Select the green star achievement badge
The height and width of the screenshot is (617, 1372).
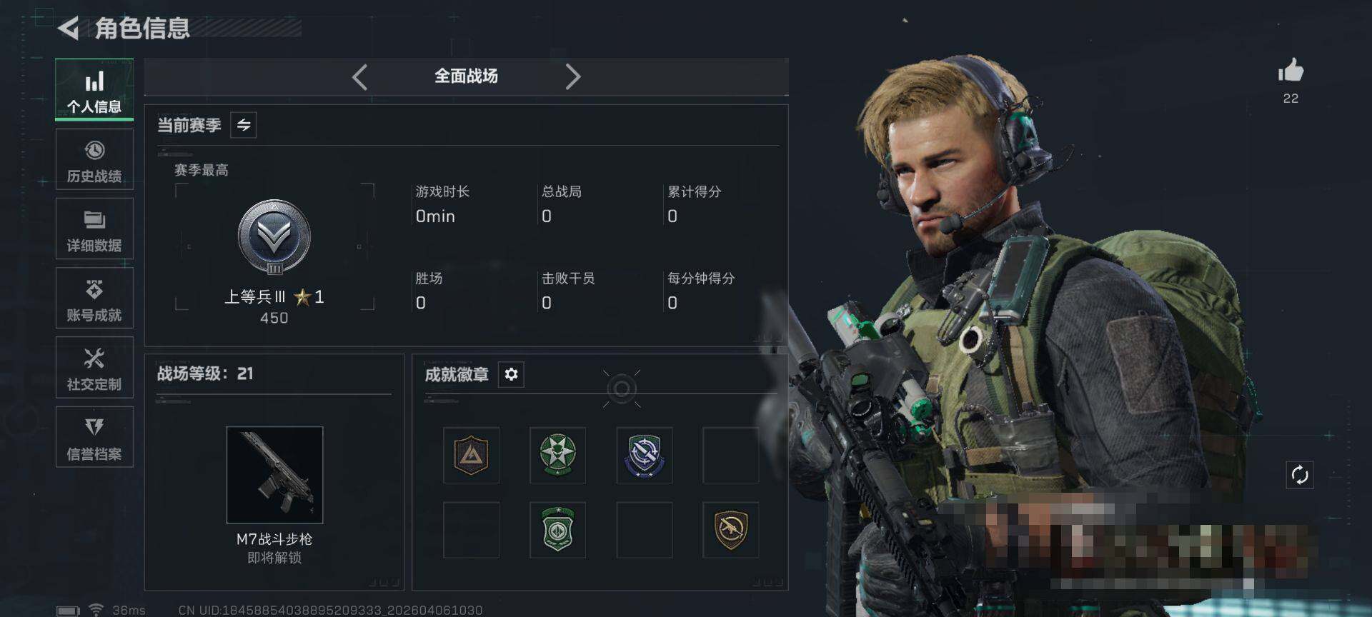(557, 455)
